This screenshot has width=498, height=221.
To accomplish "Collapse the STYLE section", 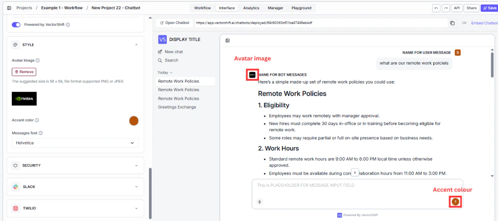I will 136,45.
